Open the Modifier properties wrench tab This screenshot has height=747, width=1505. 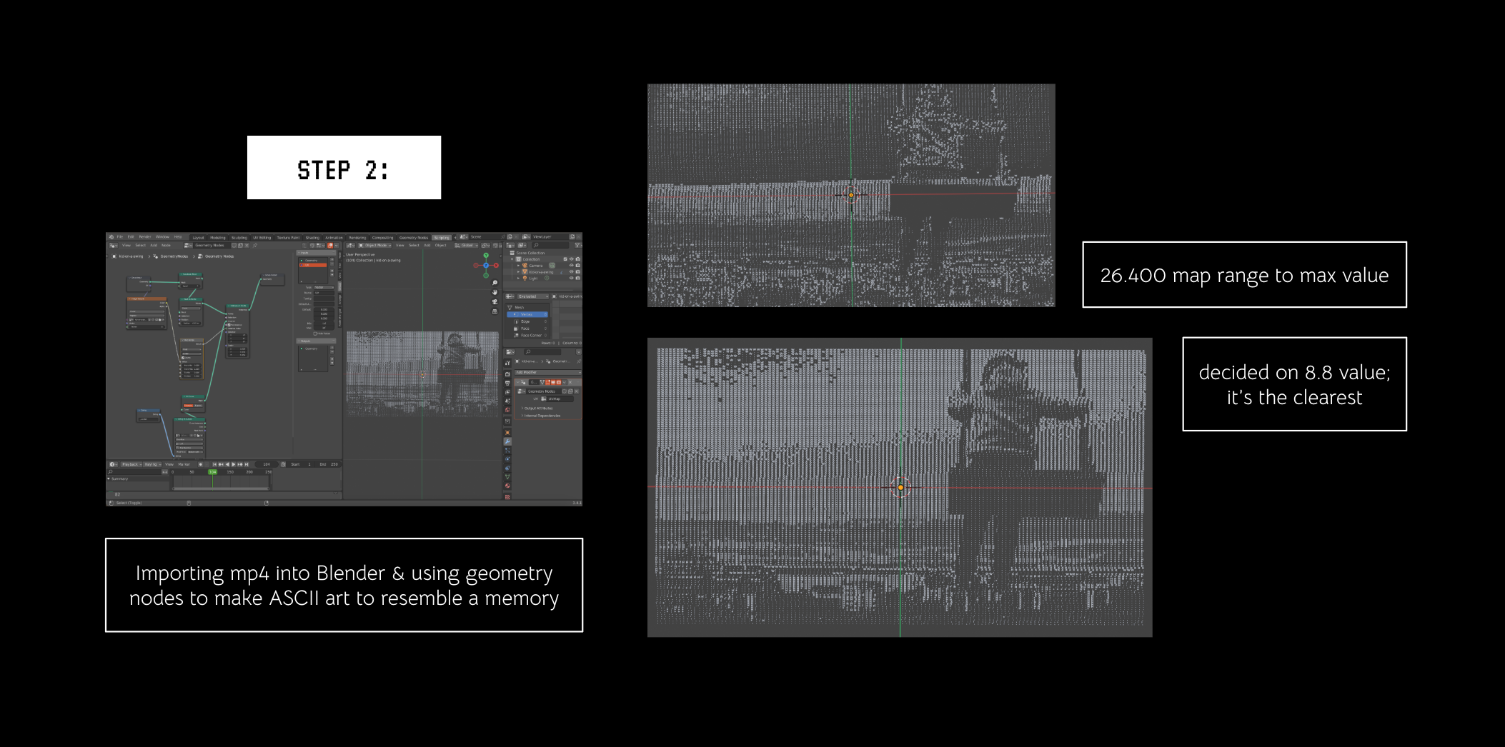click(x=507, y=442)
